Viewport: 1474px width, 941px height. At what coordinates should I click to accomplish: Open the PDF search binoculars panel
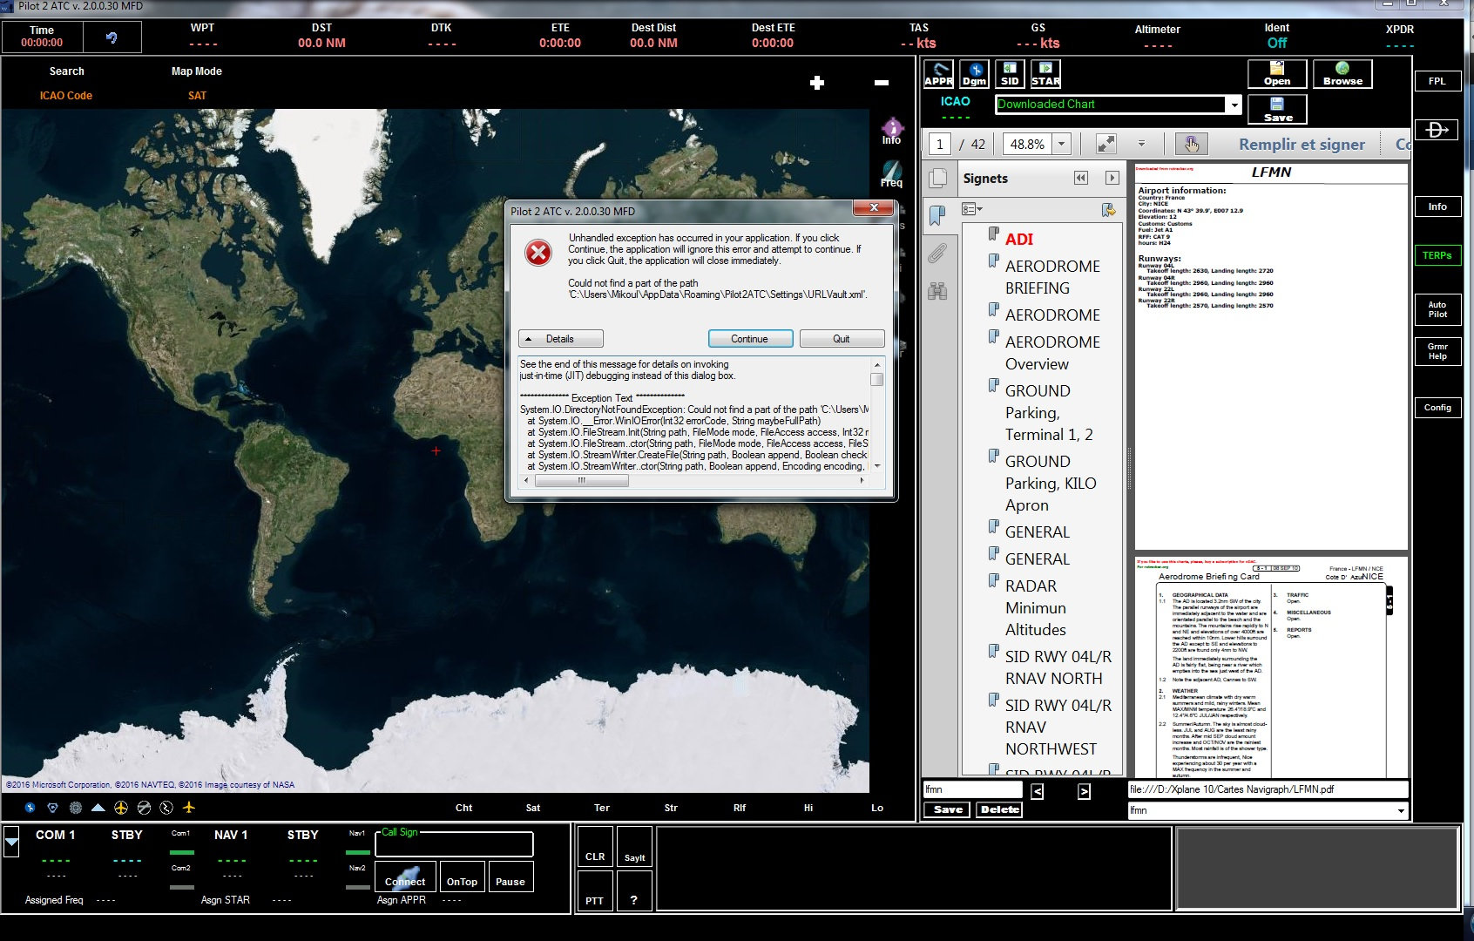click(x=937, y=291)
